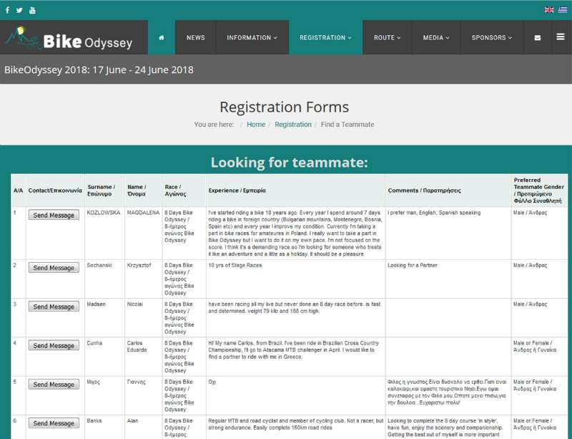Click the 'Preferred Teammate Gender' column header

pos(539,190)
